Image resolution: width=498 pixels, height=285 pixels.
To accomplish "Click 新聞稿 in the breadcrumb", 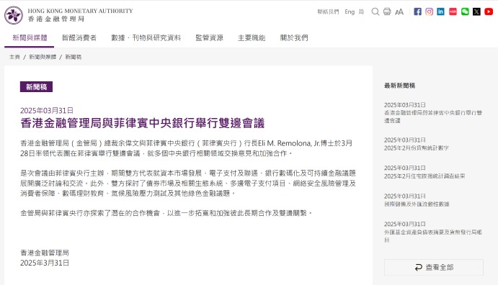I will click(74, 57).
